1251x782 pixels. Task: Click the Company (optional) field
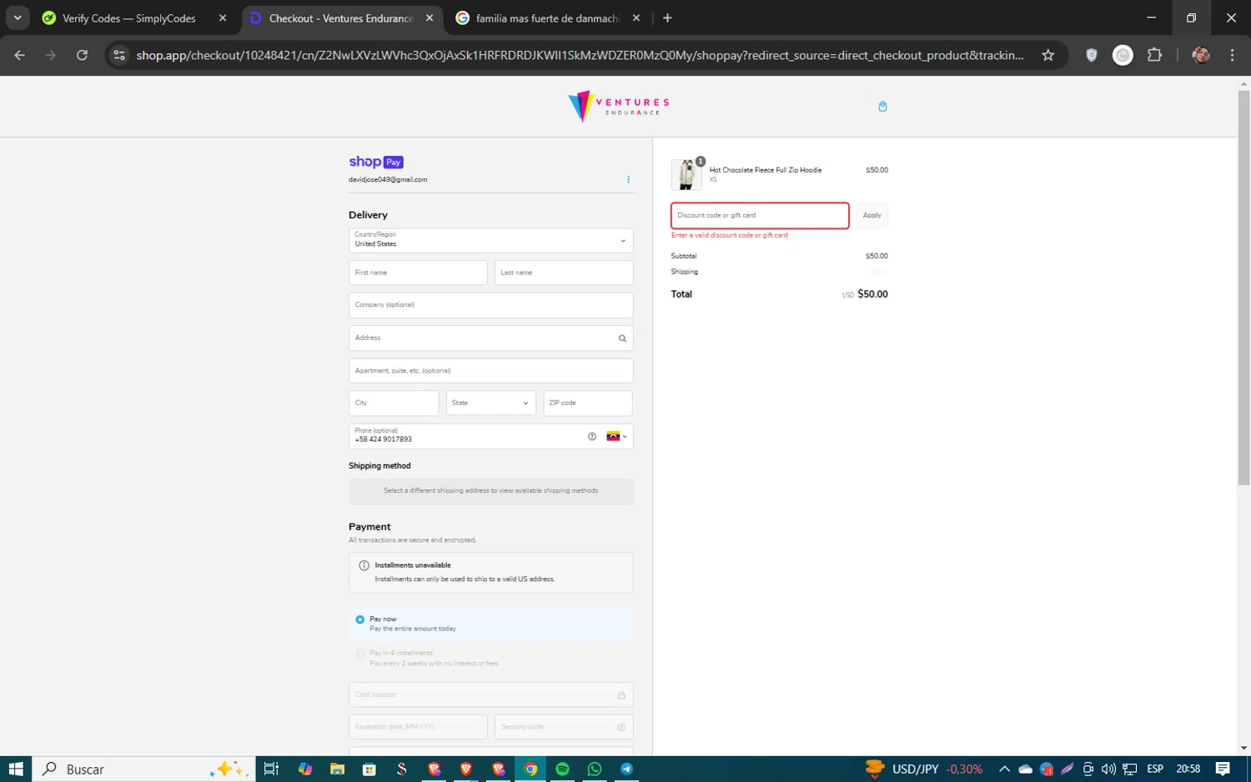coord(490,305)
